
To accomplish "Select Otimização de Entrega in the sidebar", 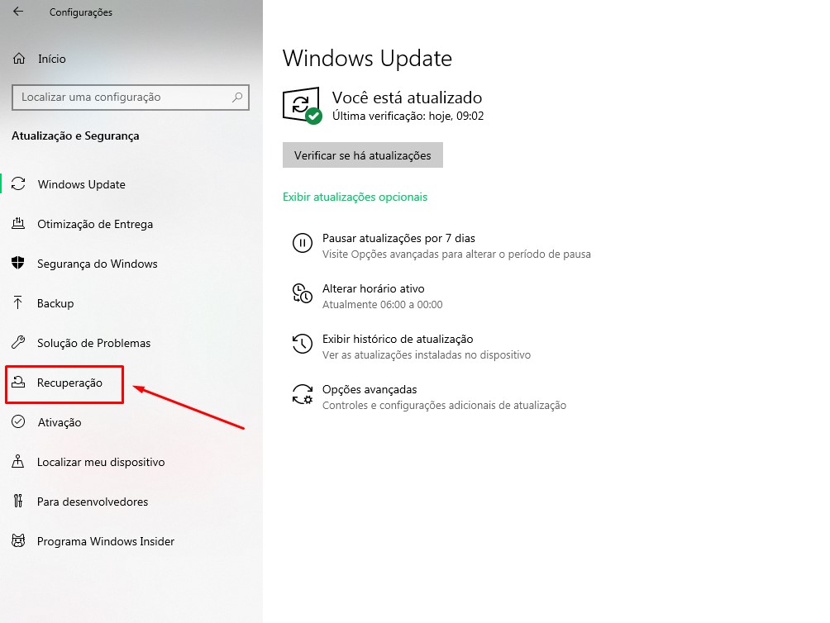I will [95, 224].
